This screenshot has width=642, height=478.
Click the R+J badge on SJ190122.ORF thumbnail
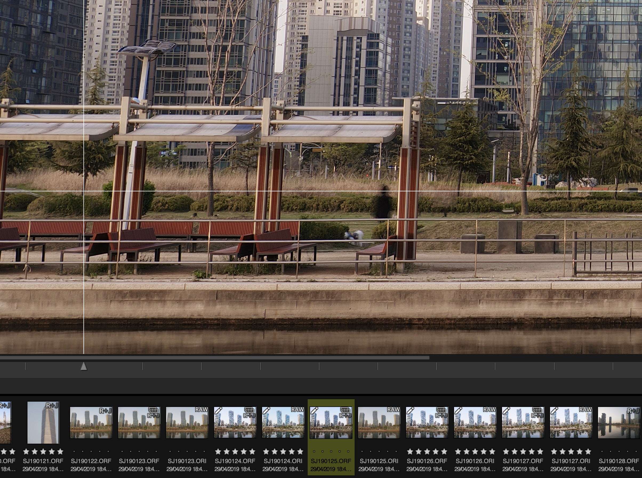click(106, 411)
